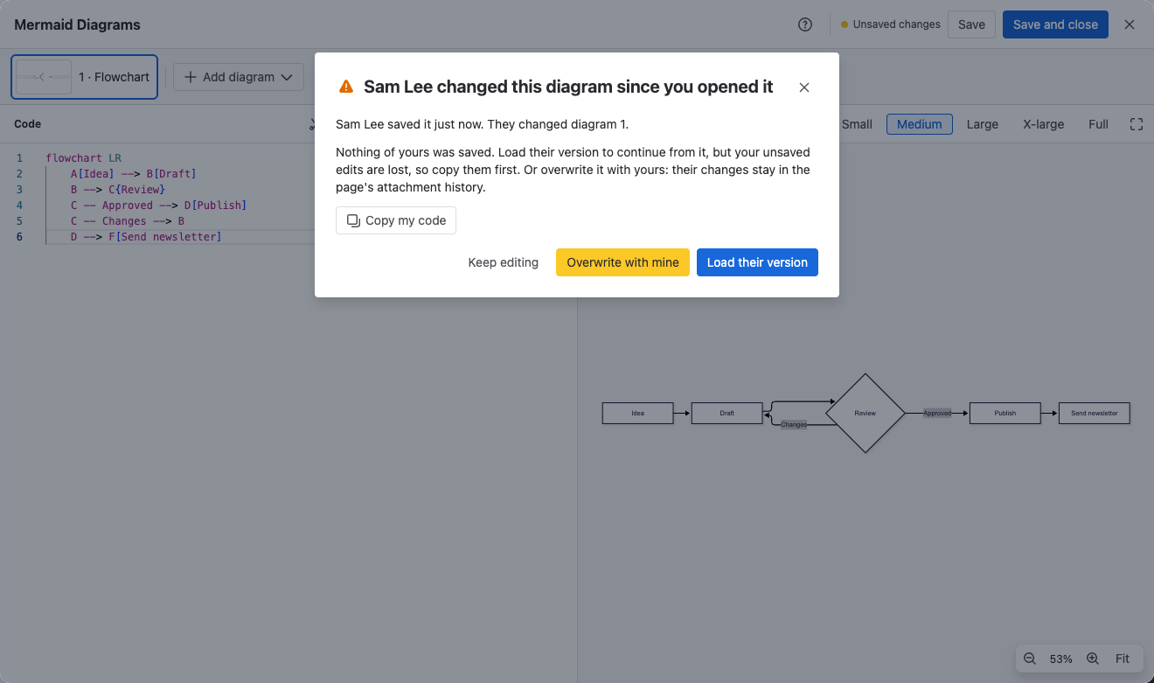Click code line "C -- Changes --> B"
Image resolution: width=1154 pixels, height=683 pixels.
[x=128, y=221]
